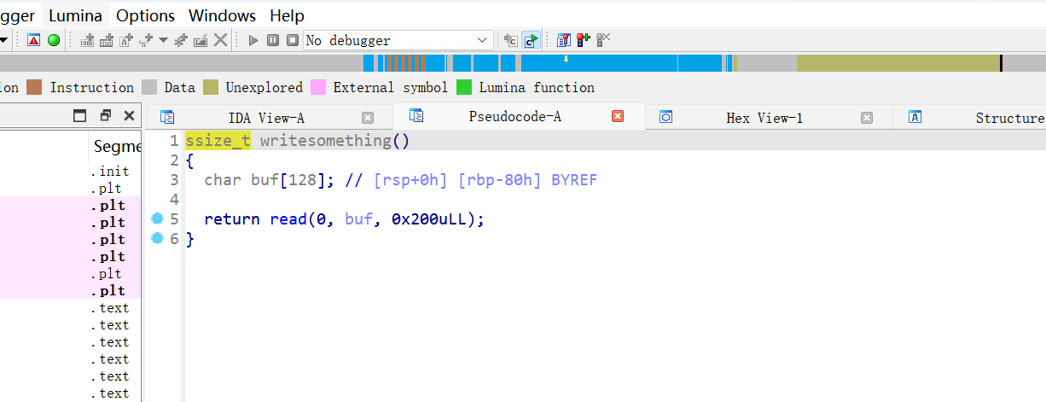Close the IDA View-A tab
The width and height of the screenshot is (1046, 402).
pyautogui.click(x=368, y=118)
